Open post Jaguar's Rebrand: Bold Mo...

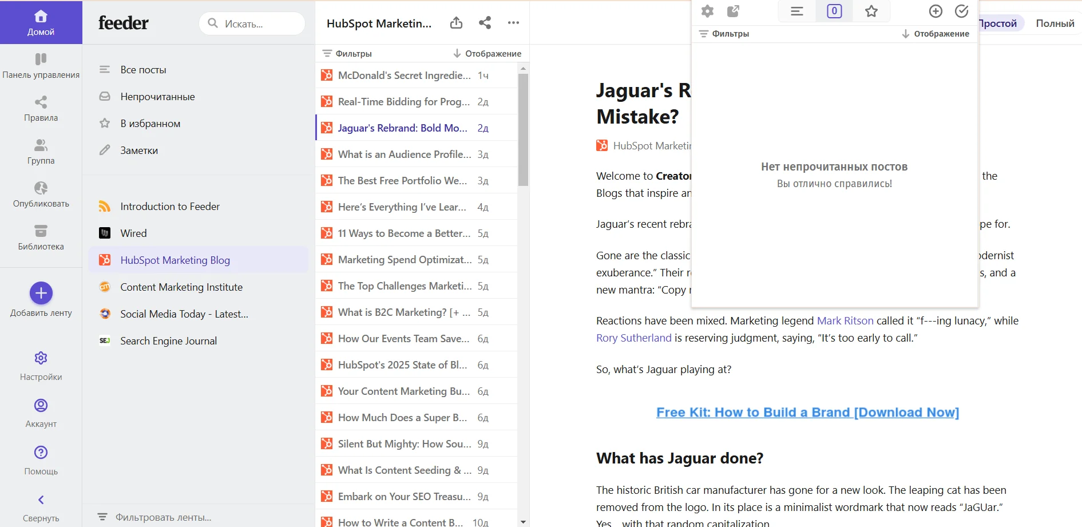(x=417, y=128)
